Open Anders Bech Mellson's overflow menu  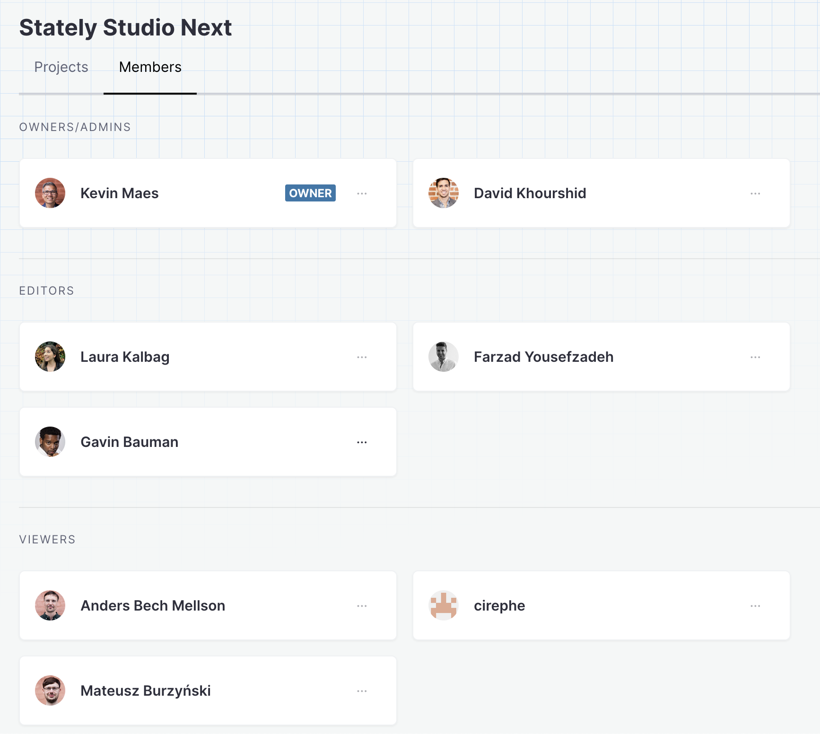[362, 605]
